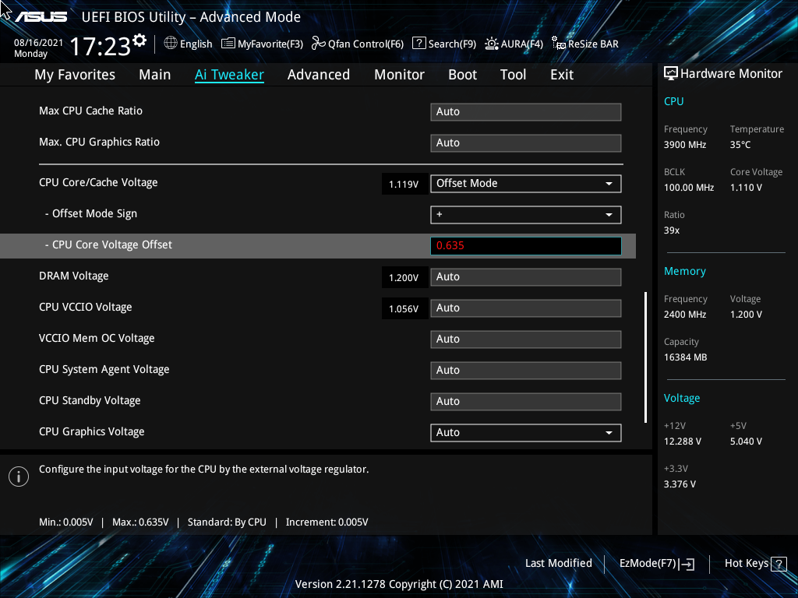Screen dimensions: 798x598
Task: Click the 3900 MHz CPU frequency
Action: (x=685, y=145)
